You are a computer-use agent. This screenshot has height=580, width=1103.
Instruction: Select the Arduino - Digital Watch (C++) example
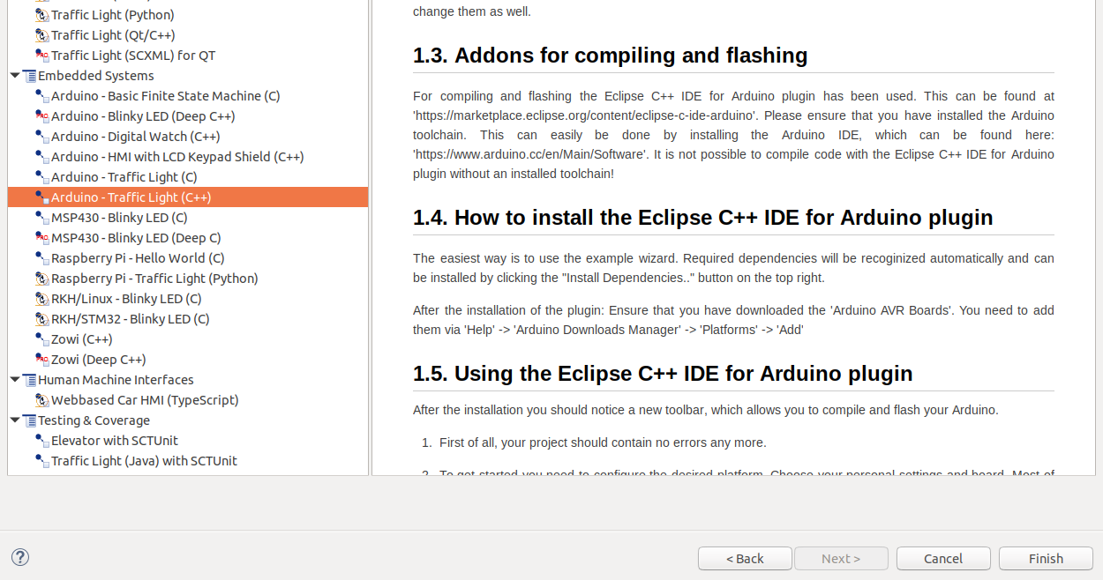coord(137,136)
